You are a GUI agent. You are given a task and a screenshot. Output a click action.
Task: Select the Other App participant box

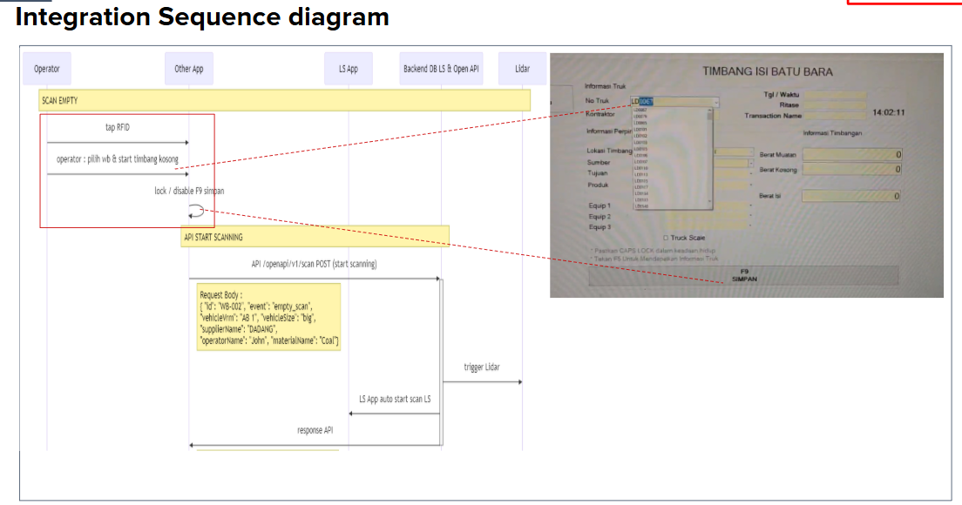(189, 69)
